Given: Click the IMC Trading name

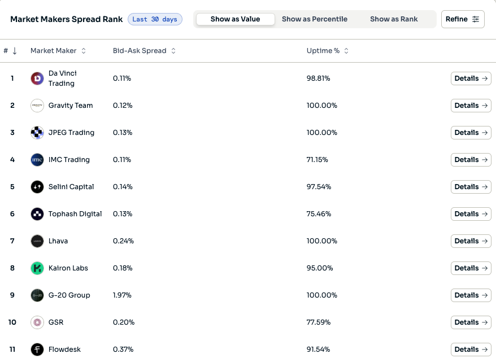Looking at the screenshot, I should [69, 160].
